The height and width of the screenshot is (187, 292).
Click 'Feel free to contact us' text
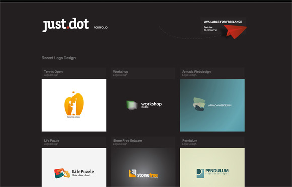(x=210, y=29)
